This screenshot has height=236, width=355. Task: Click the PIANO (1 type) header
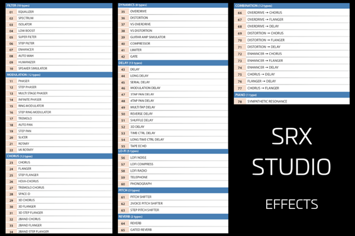tap(292, 95)
